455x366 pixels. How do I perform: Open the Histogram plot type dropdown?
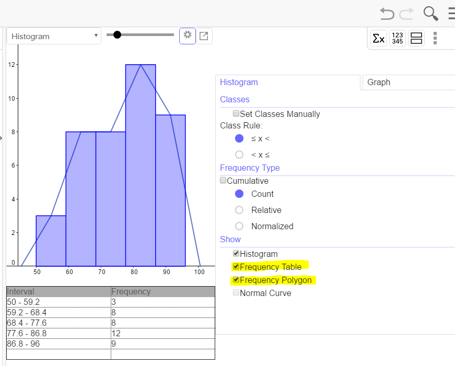(x=54, y=36)
